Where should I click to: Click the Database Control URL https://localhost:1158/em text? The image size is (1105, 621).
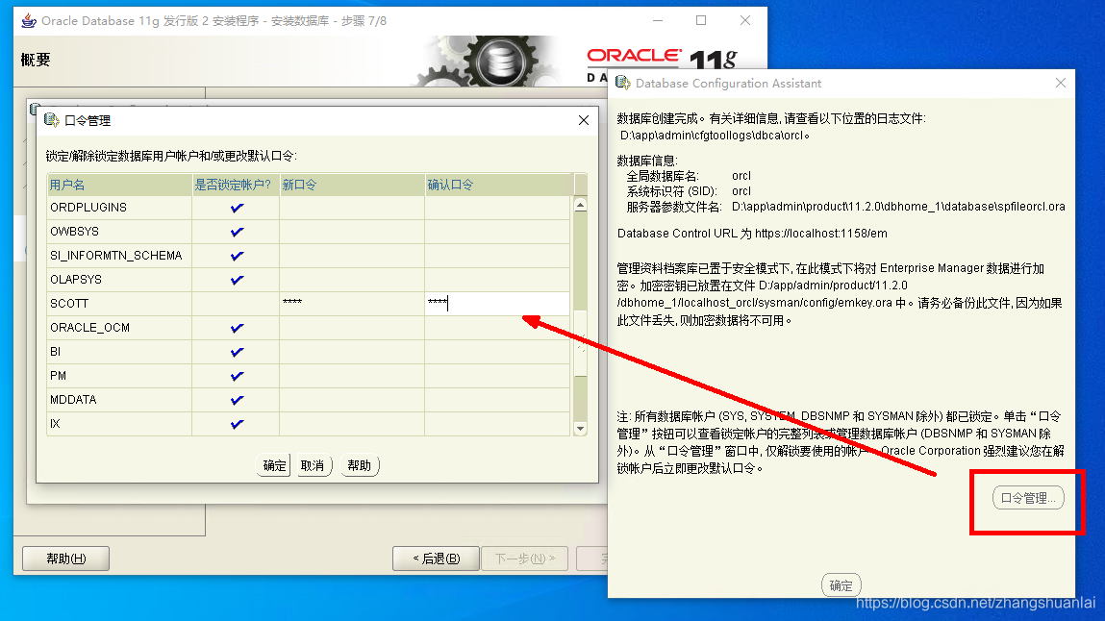[821, 233]
